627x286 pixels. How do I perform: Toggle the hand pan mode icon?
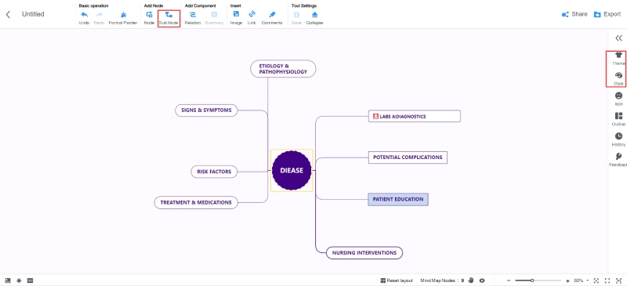471,281
